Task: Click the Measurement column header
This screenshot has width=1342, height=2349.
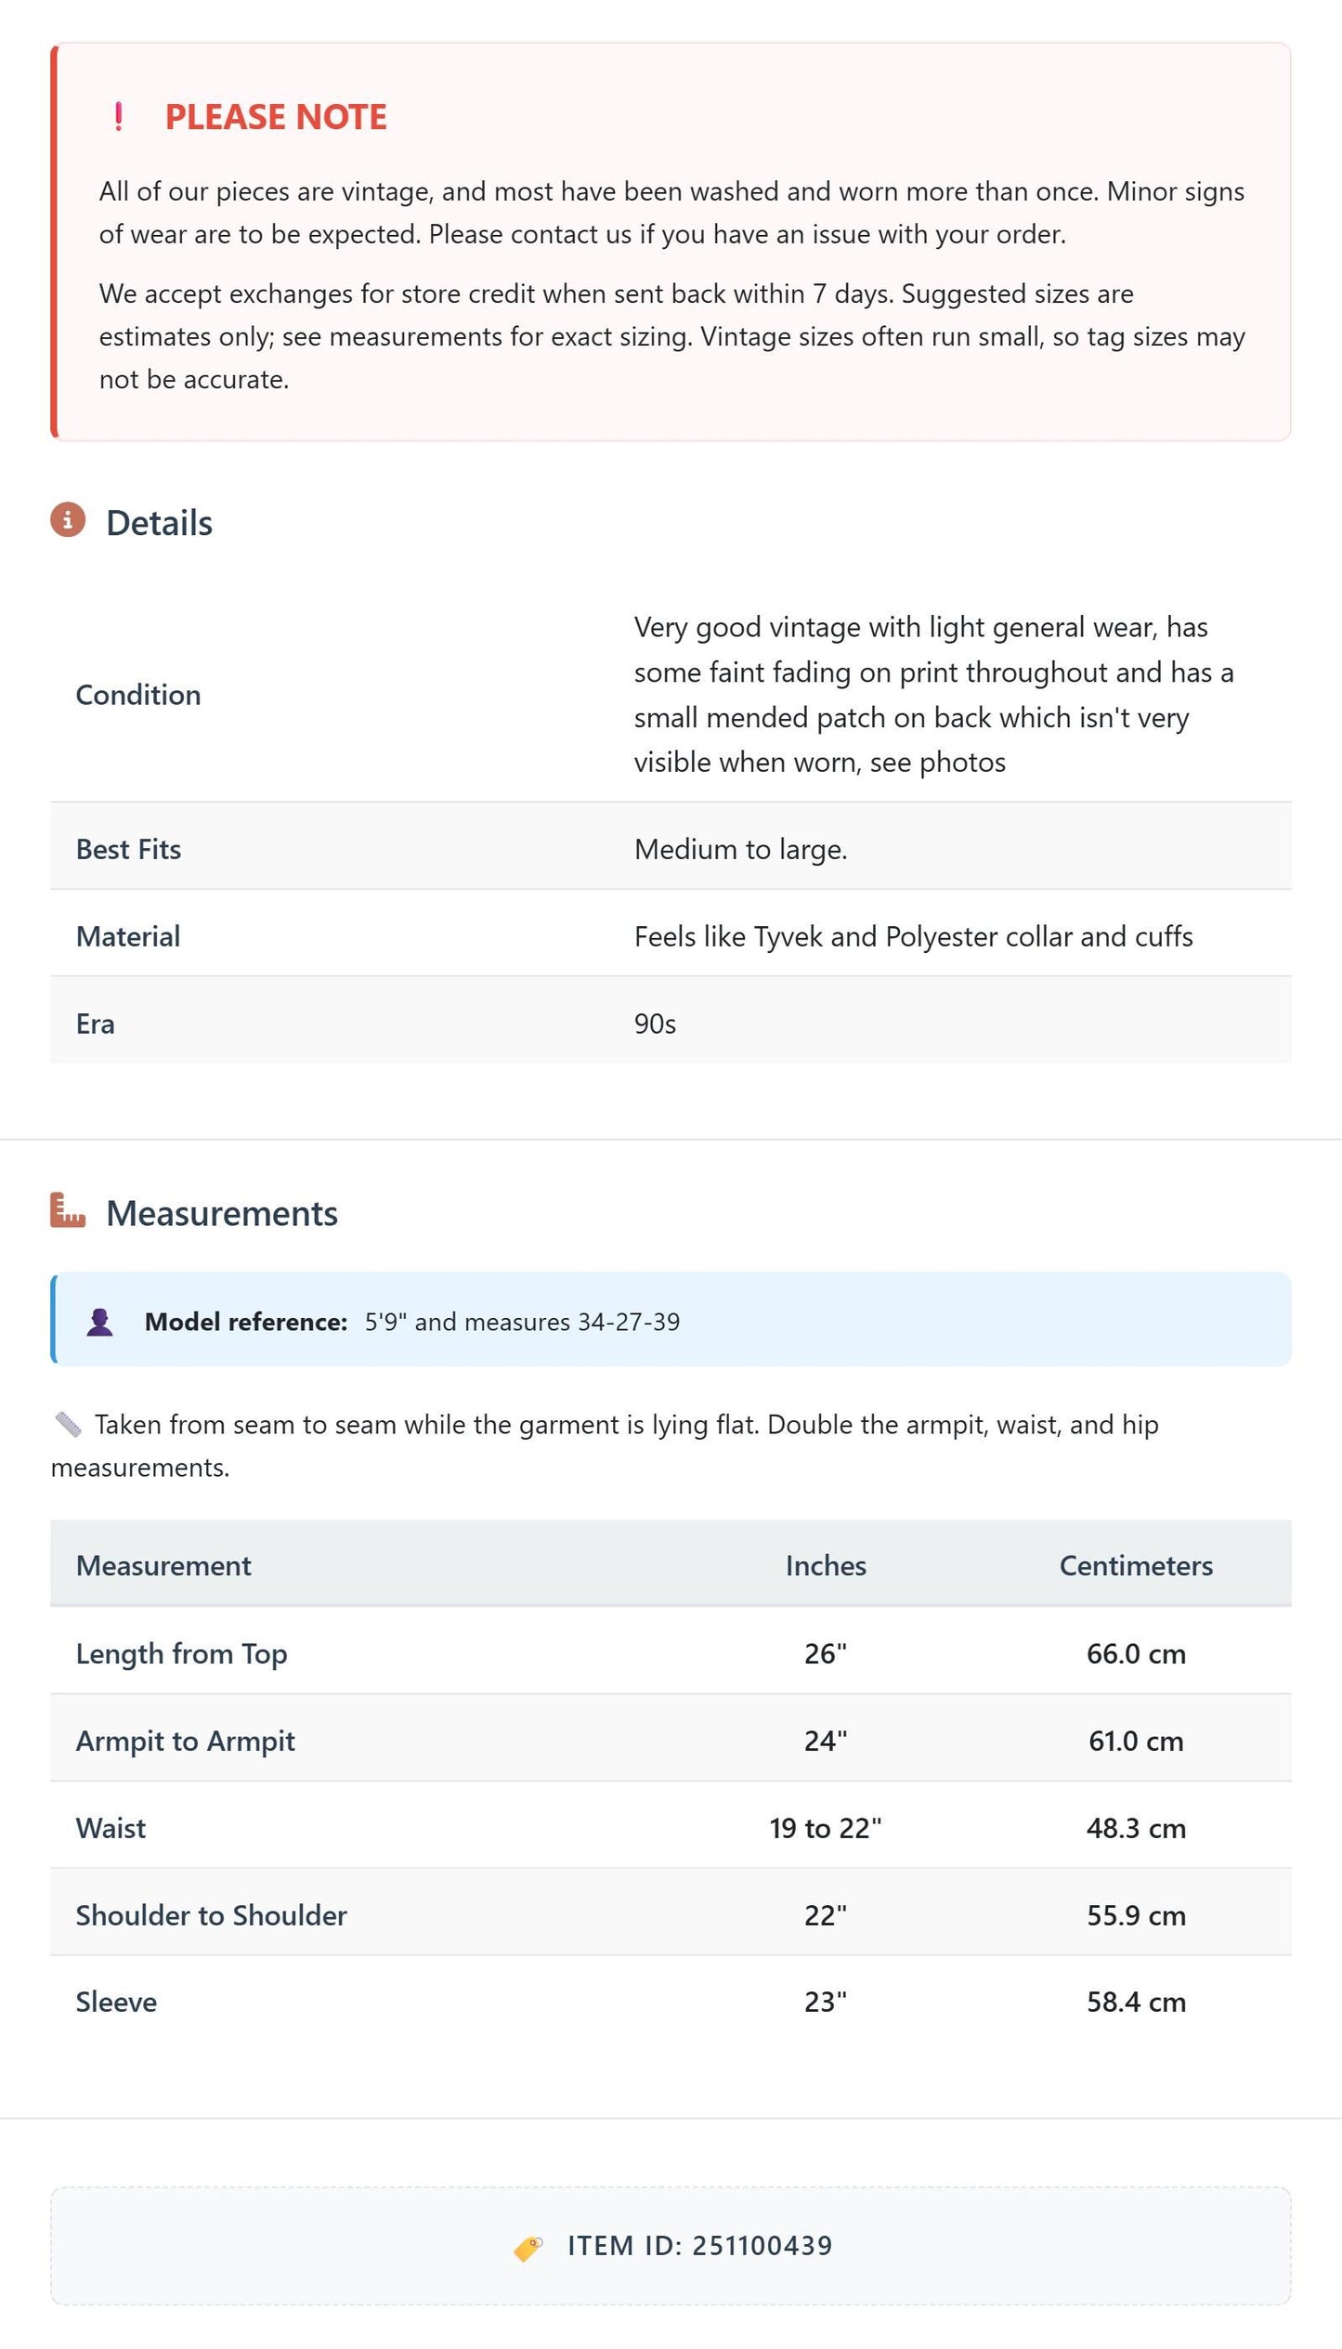Action: coord(163,1566)
